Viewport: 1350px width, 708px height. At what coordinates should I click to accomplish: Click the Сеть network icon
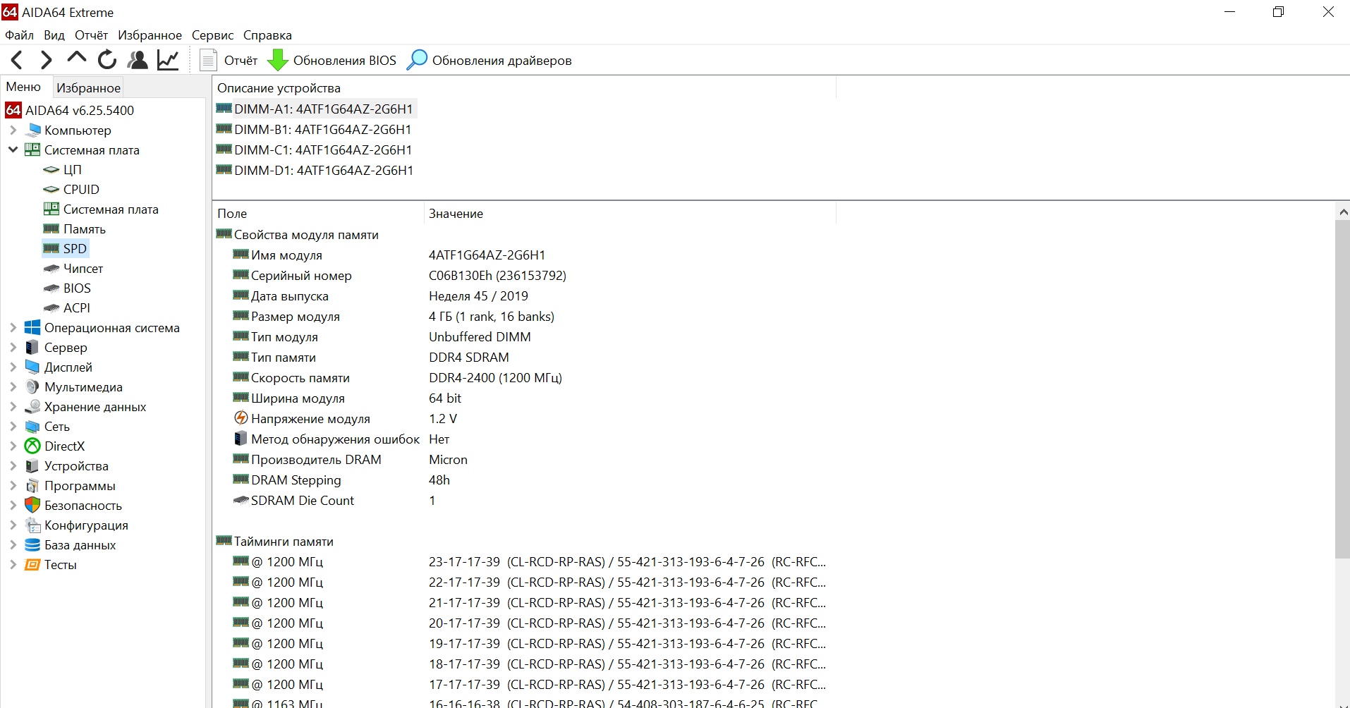[x=32, y=426]
